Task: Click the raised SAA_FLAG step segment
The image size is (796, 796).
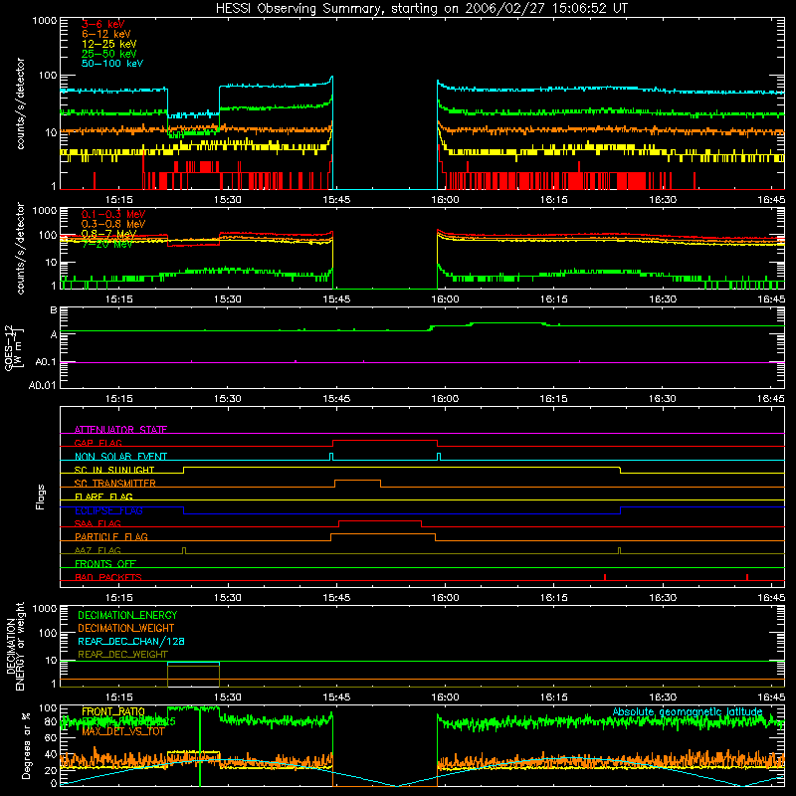Action: point(380,520)
